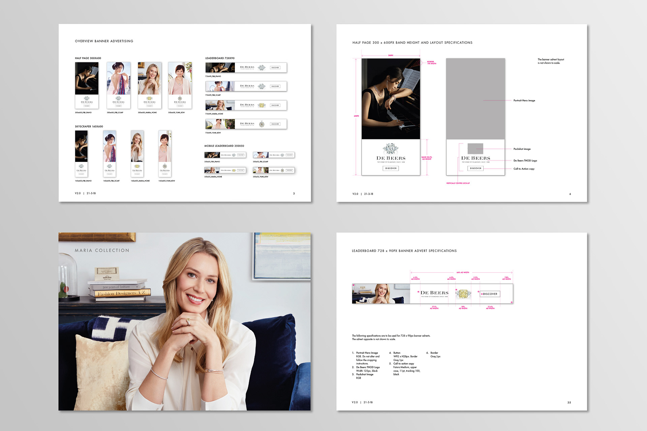Click DISCOVER on the 728x90_FBB_PIANO leaderboard
The width and height of the screenshot is (647, 431).
pos(275,68)
